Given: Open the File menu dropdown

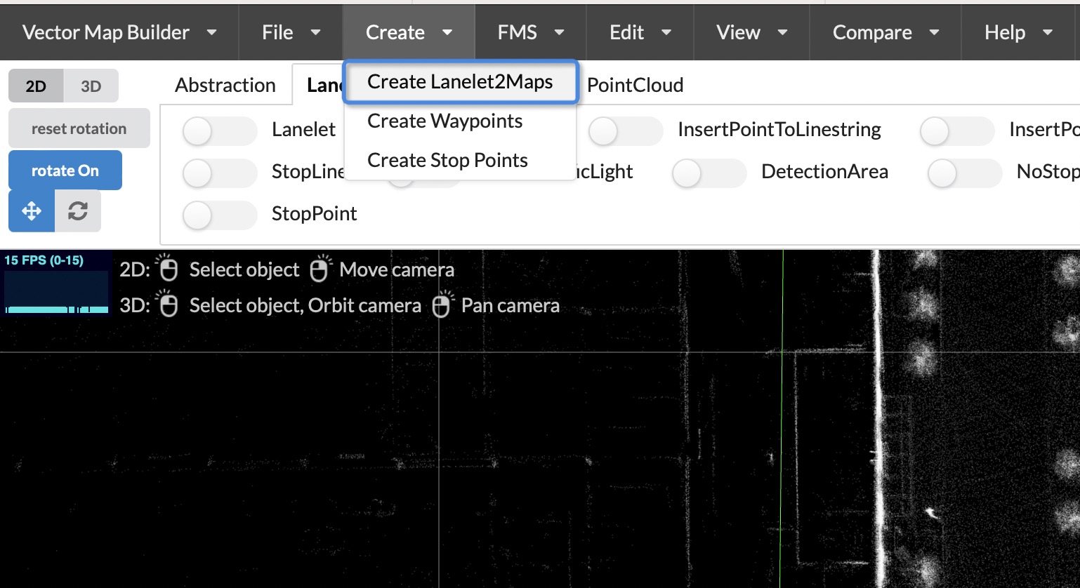Looking at the screenshot, I should tap(291, 32).
